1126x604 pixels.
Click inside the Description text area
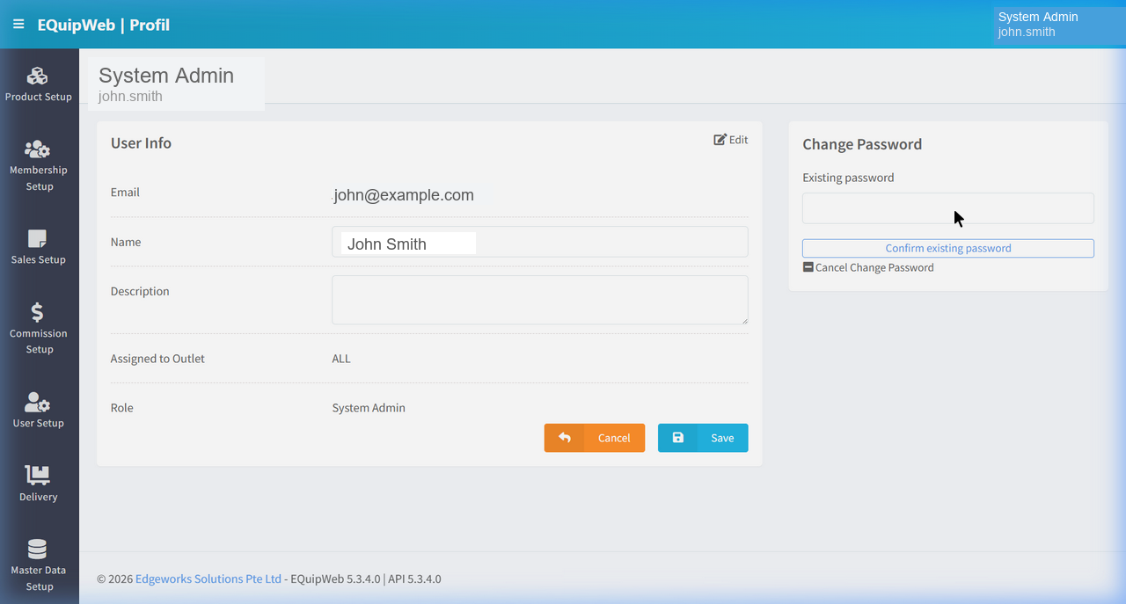540,300
